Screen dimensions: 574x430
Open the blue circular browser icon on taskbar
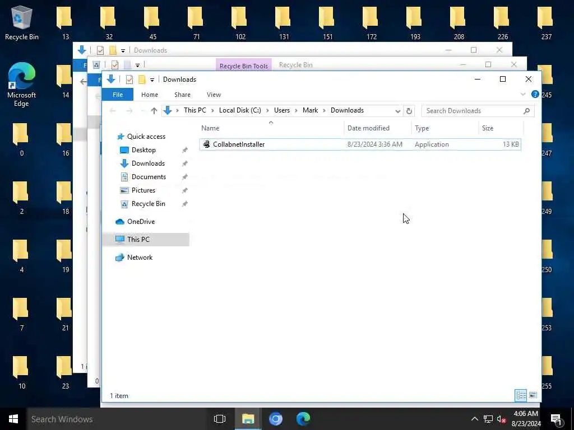pyautogui.click(x=276, y=419)
